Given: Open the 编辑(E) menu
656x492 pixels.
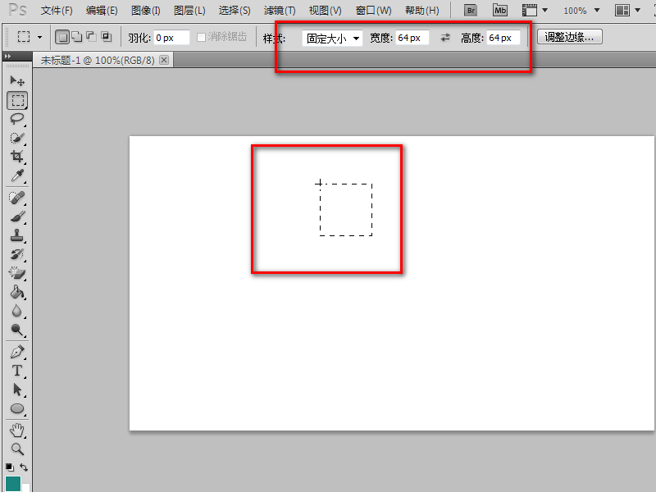Looking at the screenshot, I should click(102, 11).
